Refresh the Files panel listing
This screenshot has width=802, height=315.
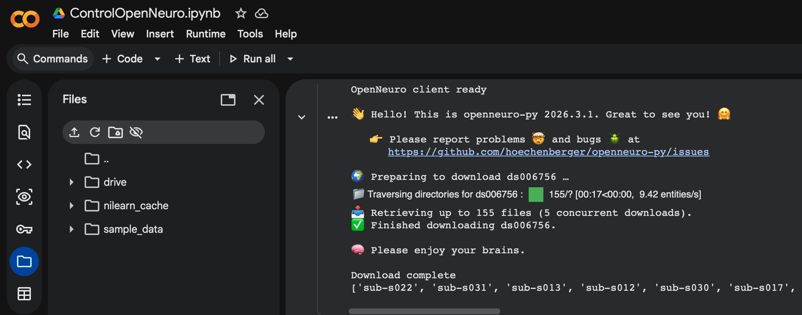point(95,132)
